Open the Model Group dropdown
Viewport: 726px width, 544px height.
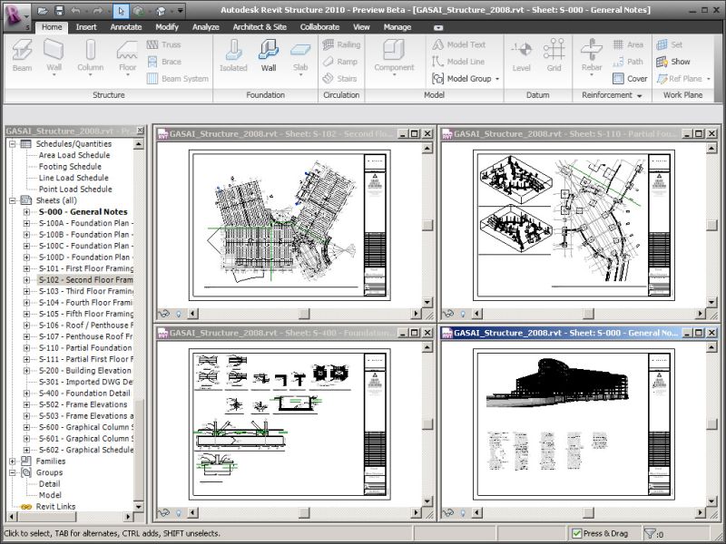[x=497, y=79]
